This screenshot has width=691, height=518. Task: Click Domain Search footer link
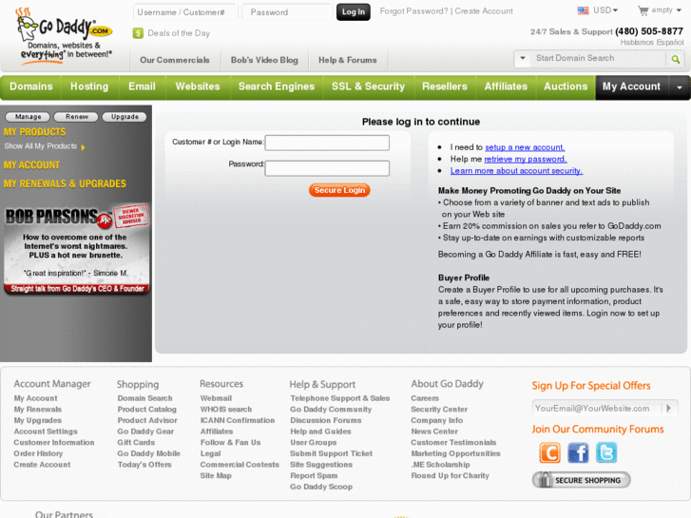(x=145, y=398)
